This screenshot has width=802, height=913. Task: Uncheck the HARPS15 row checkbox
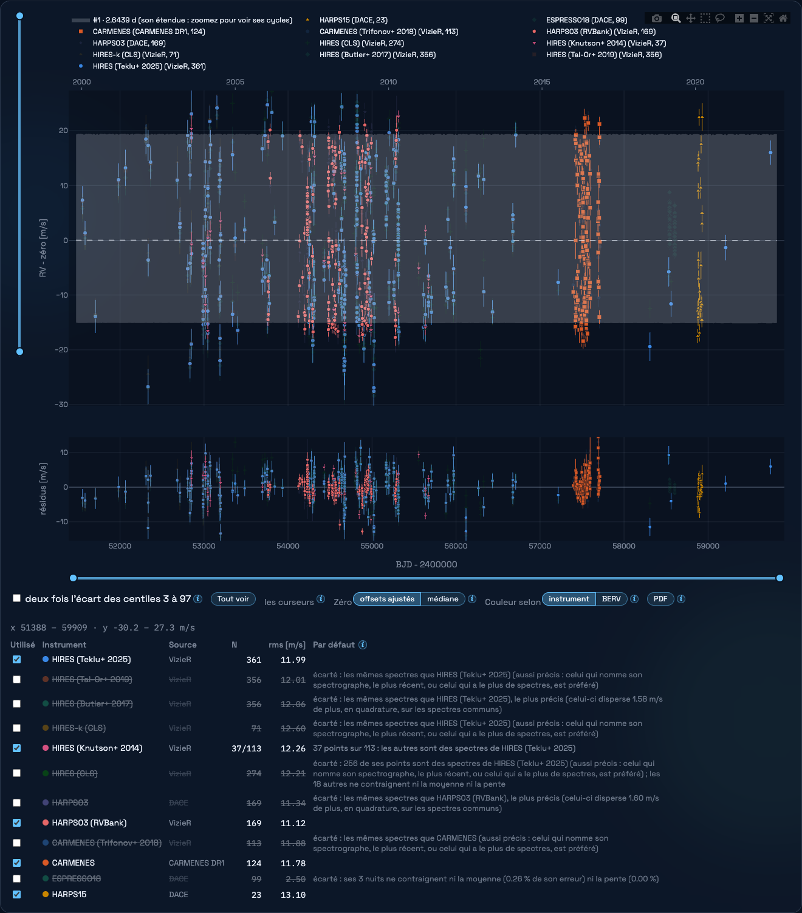17,895
